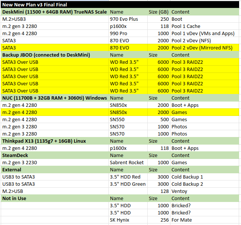Select 'NUC (11700B + 32GB RAM + 3060ti) Windows' header

[x=54, y=98]
